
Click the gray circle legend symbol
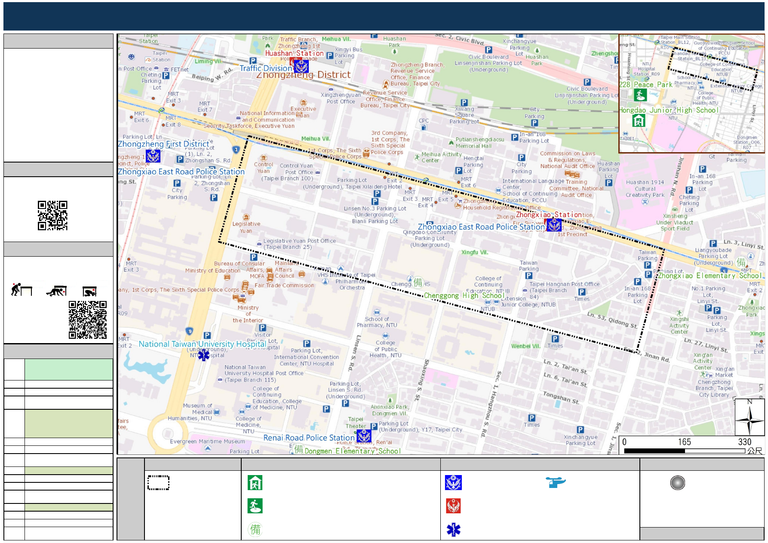pos(677,483)
